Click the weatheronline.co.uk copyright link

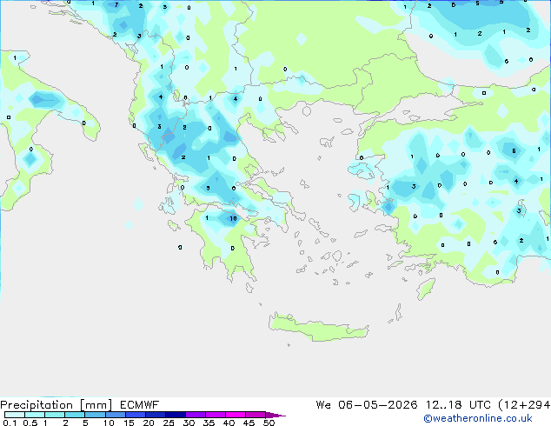(x=477, y=418)
